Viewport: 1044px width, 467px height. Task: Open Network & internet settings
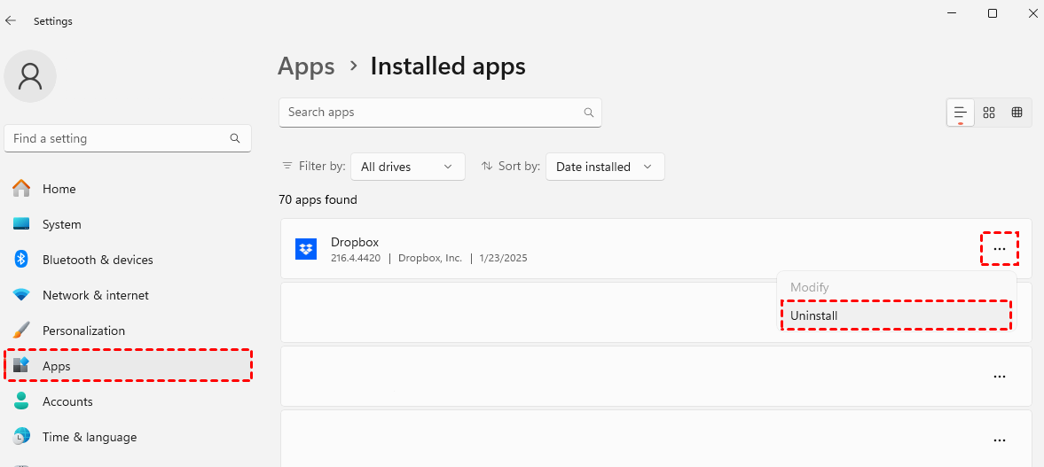(x=95, y=295)
